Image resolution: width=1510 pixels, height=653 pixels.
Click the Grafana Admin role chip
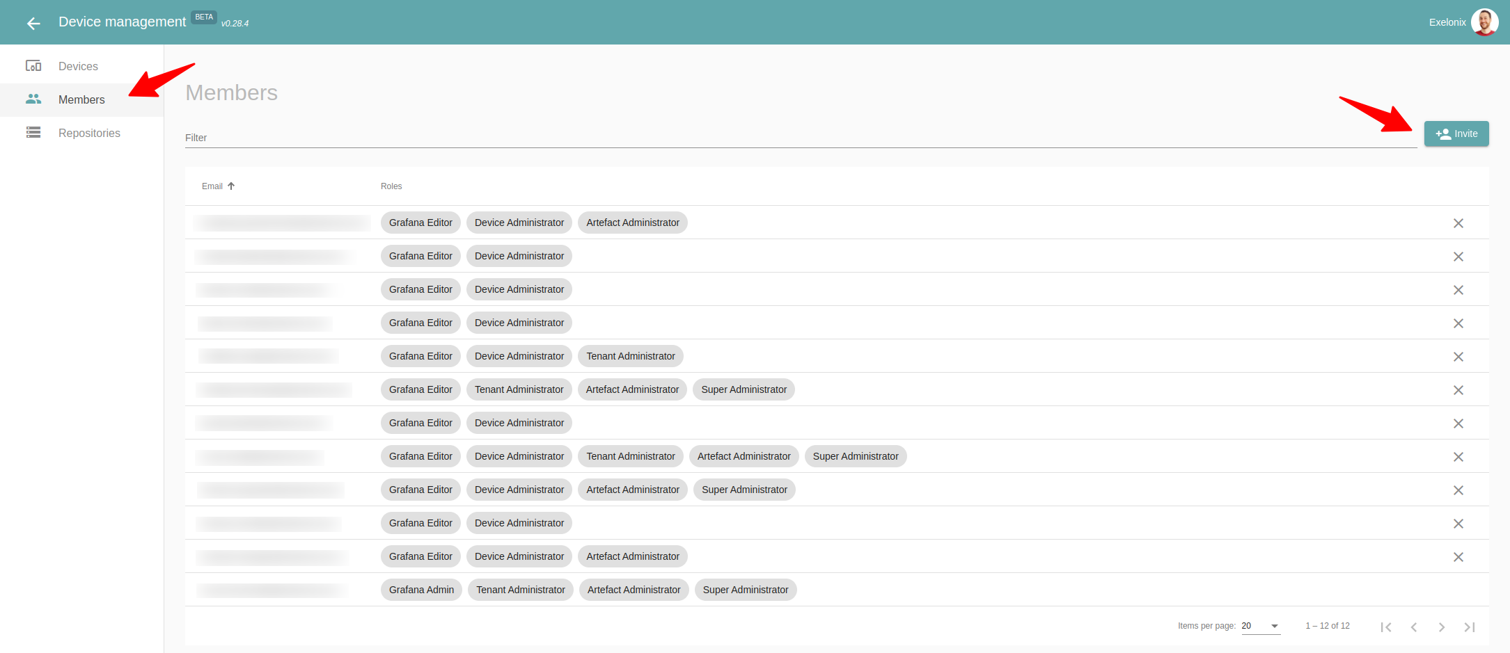pyautogui.click(x=421, y=590)
